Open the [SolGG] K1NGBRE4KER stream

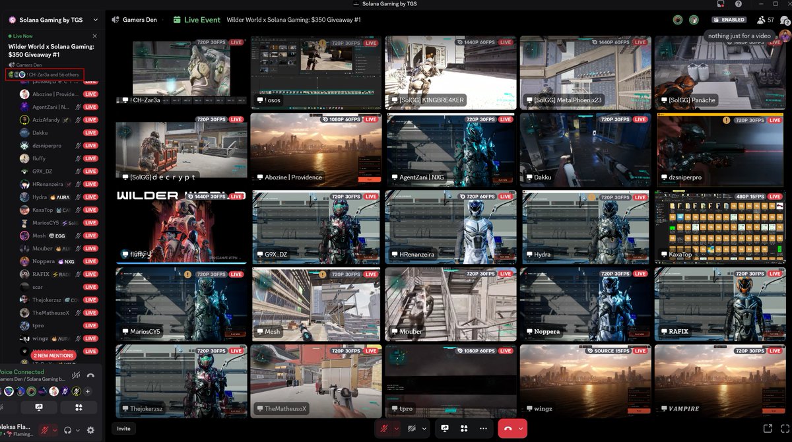click(451, 71)
